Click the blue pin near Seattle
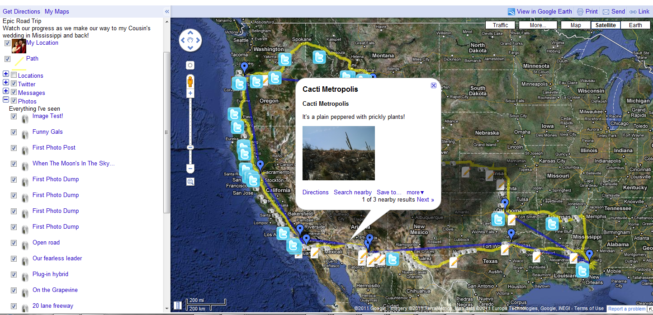653x315 pixels. click(245, 68)
